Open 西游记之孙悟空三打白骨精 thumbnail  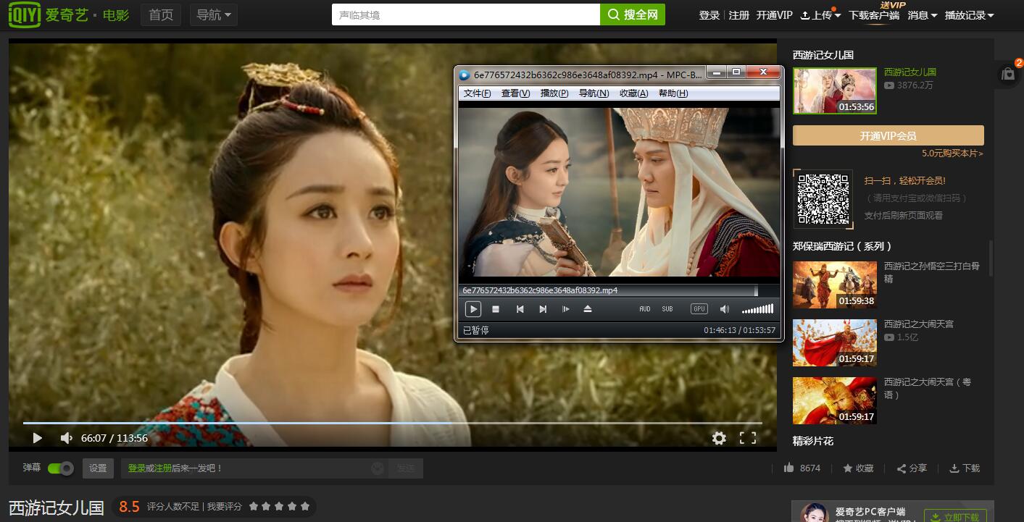835,285
